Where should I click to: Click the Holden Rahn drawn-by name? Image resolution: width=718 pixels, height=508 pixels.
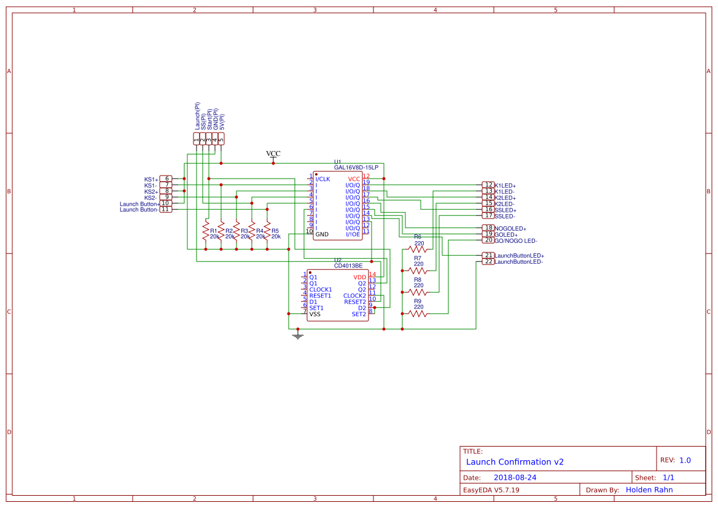[649, 489]
